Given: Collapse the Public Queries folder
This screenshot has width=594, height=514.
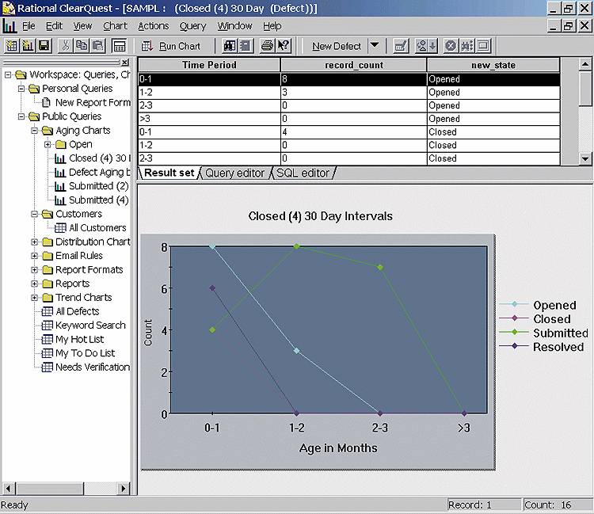Looking at the screenshot, I should 21,116.
